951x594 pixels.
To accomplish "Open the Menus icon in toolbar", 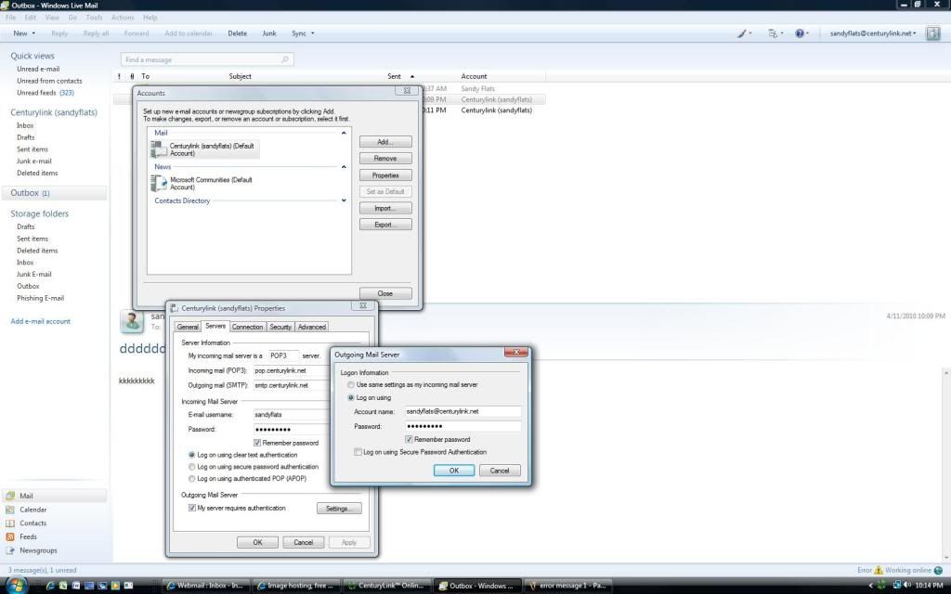I will (x=773, y=34).
